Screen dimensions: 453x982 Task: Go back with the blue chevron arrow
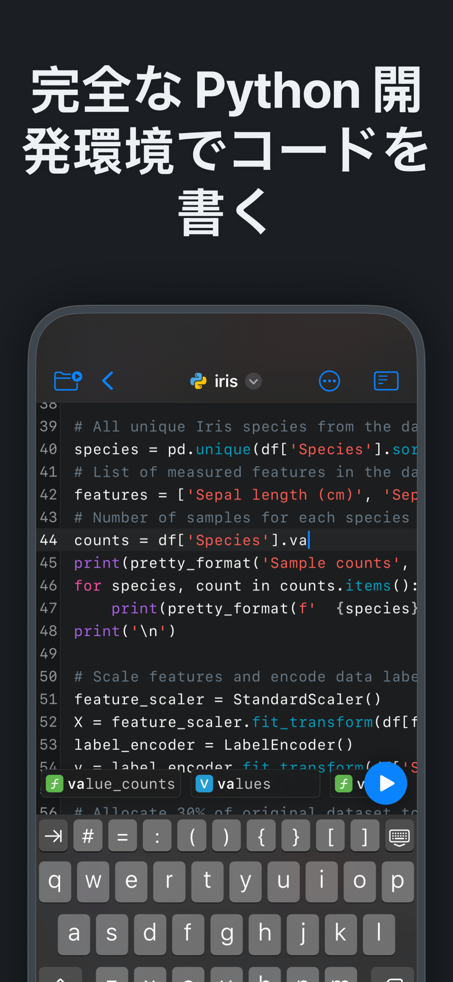(108, 380)
